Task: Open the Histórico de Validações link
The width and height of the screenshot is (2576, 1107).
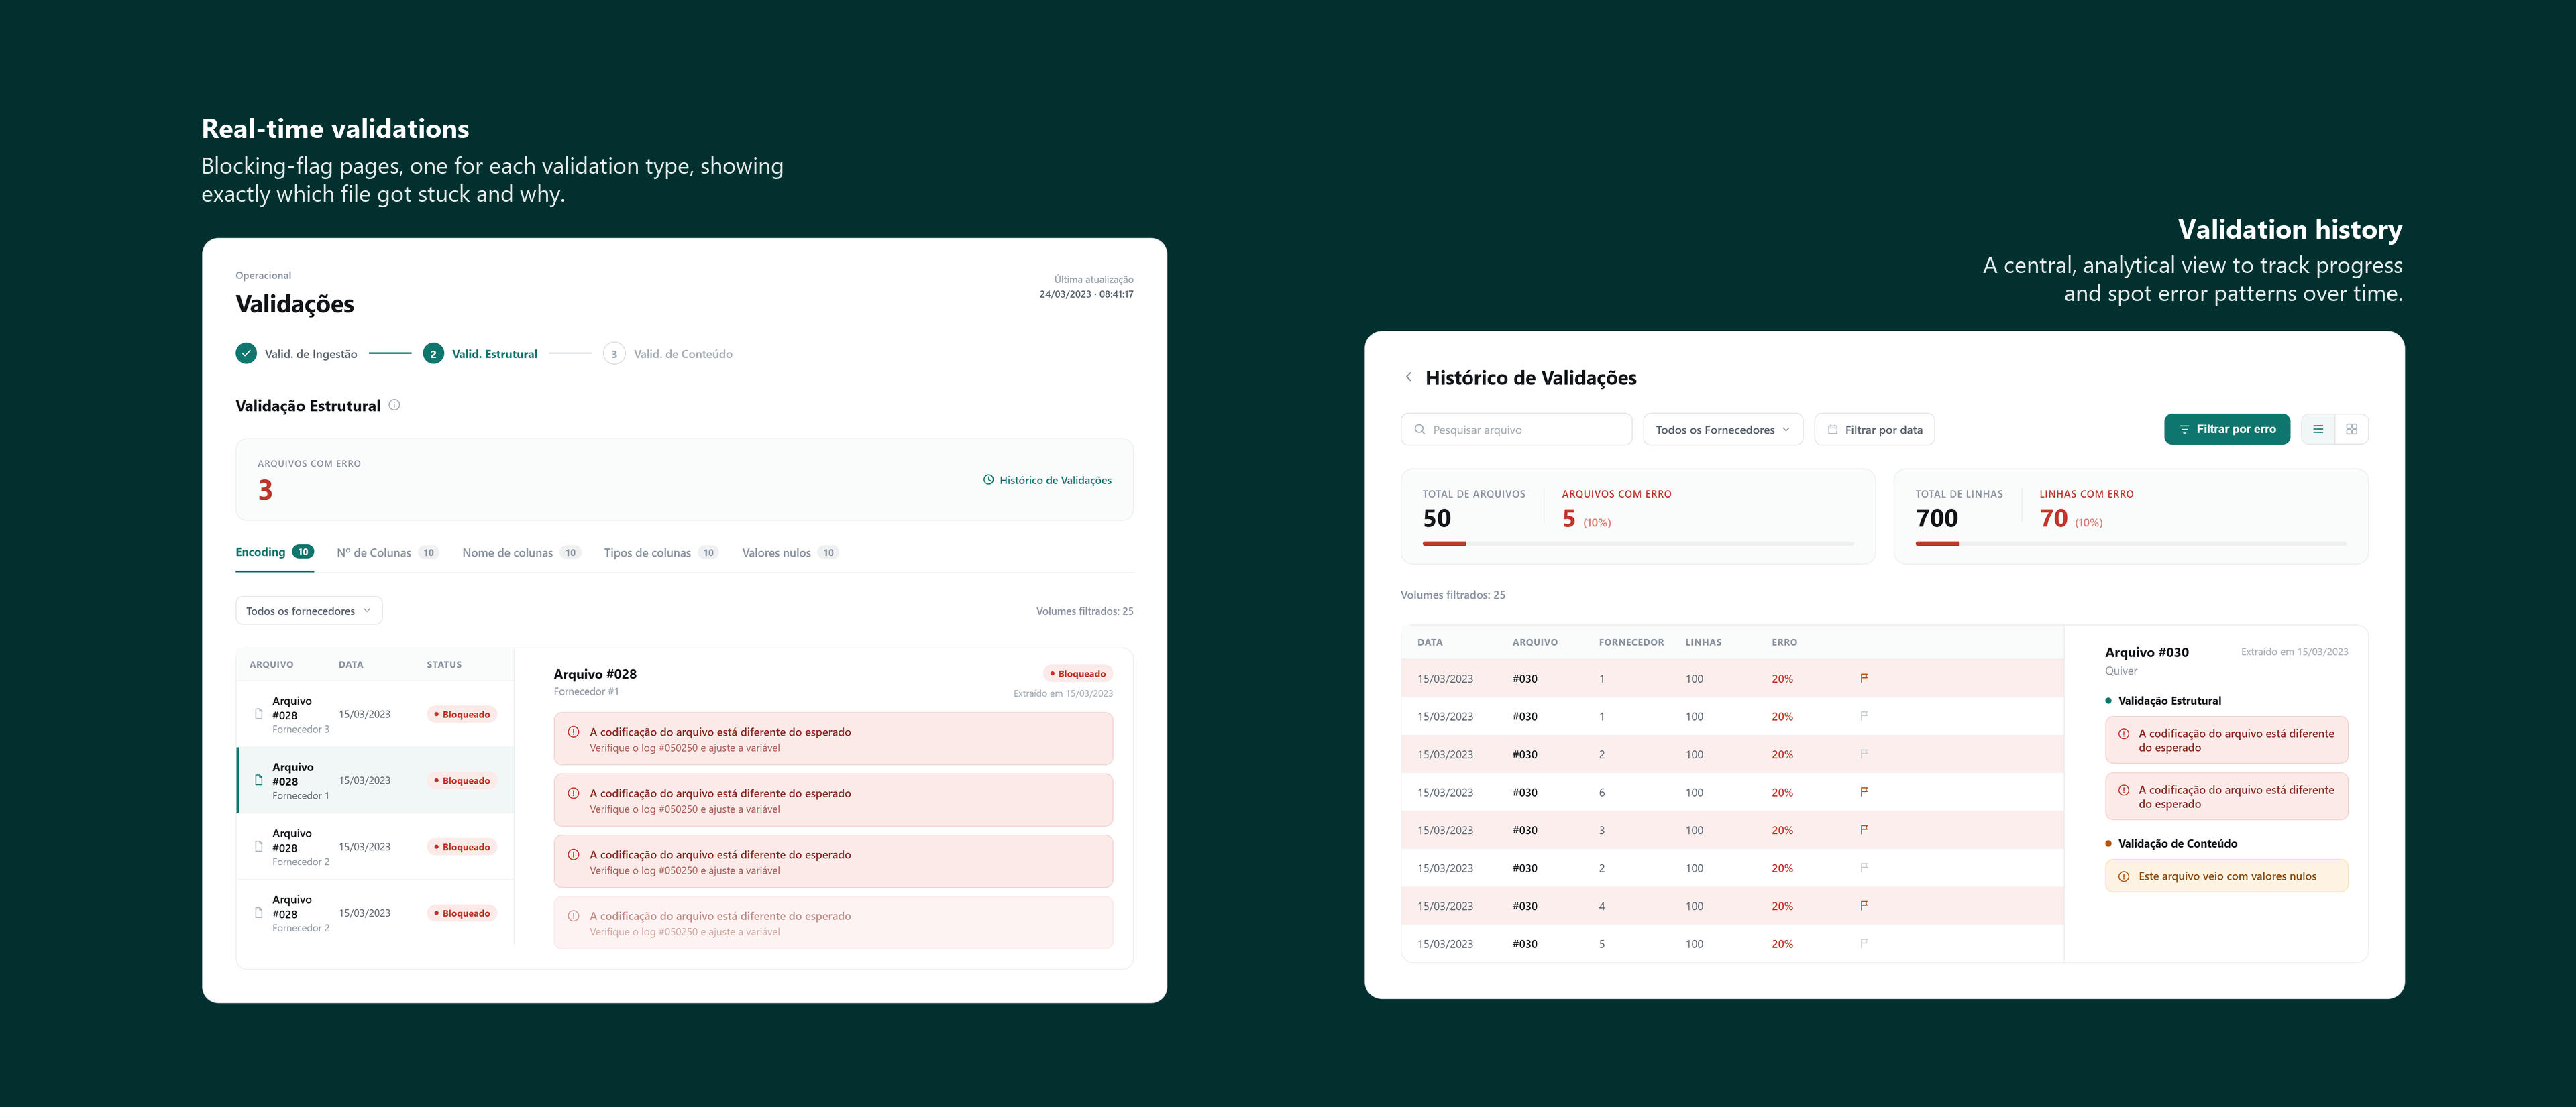Action: (x=1047, y=479)
